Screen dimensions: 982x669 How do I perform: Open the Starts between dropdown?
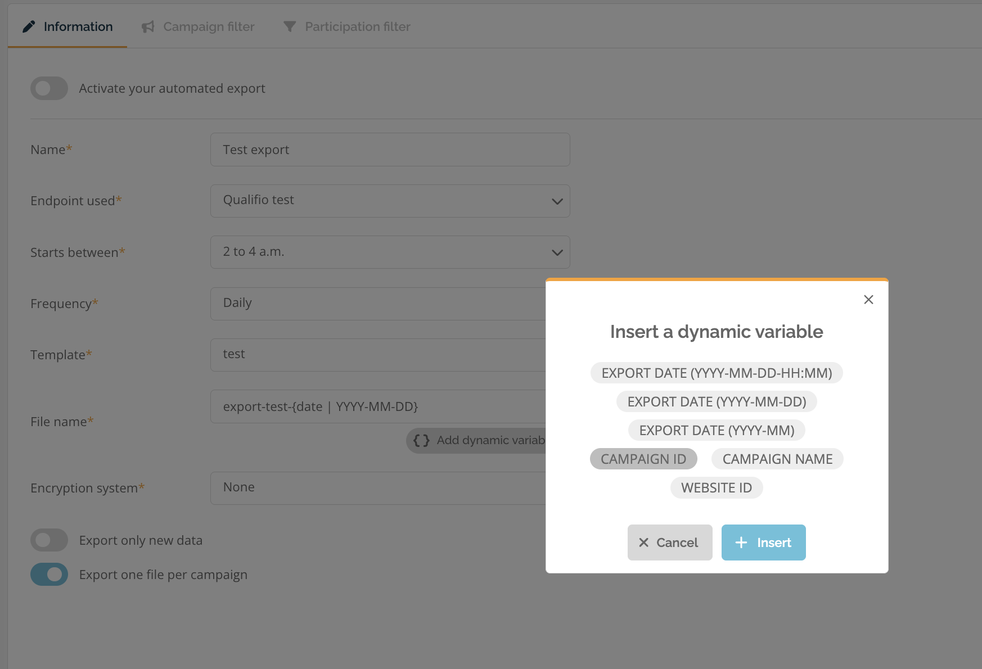[x=390, y=252]
